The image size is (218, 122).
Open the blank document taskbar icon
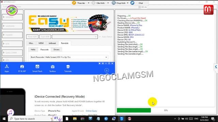tap(67, 119)
